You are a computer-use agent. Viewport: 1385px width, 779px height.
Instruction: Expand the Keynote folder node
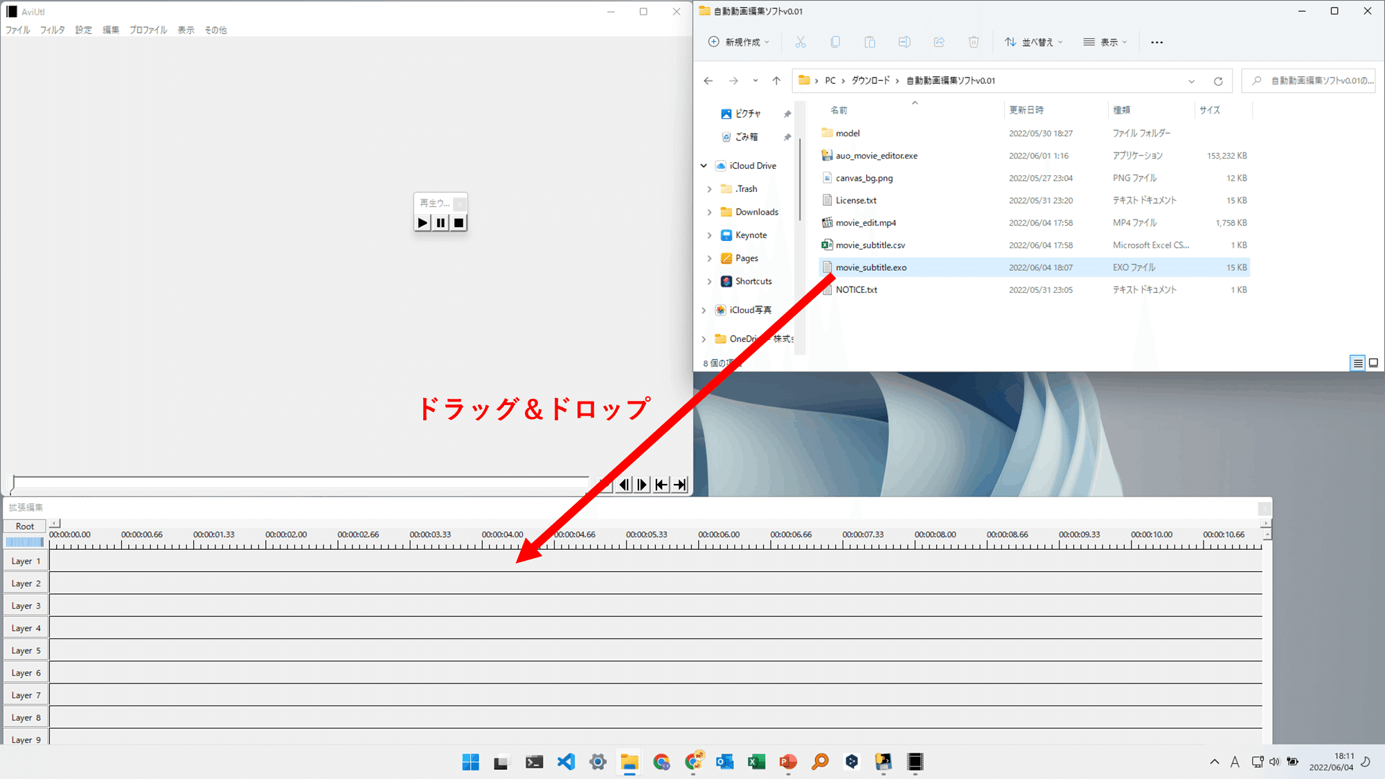coord(709,235)
